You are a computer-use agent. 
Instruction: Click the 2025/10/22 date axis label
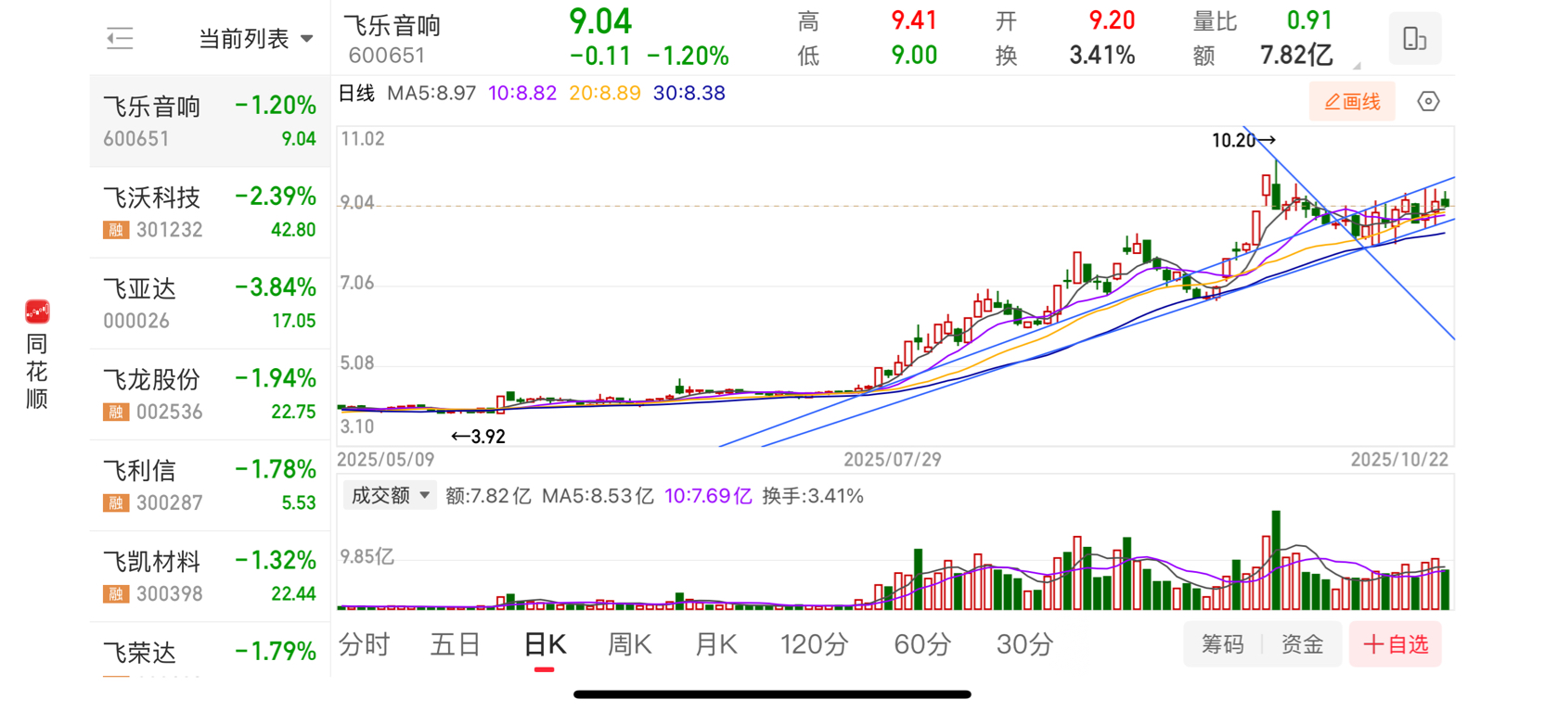tap(1399, 459)
